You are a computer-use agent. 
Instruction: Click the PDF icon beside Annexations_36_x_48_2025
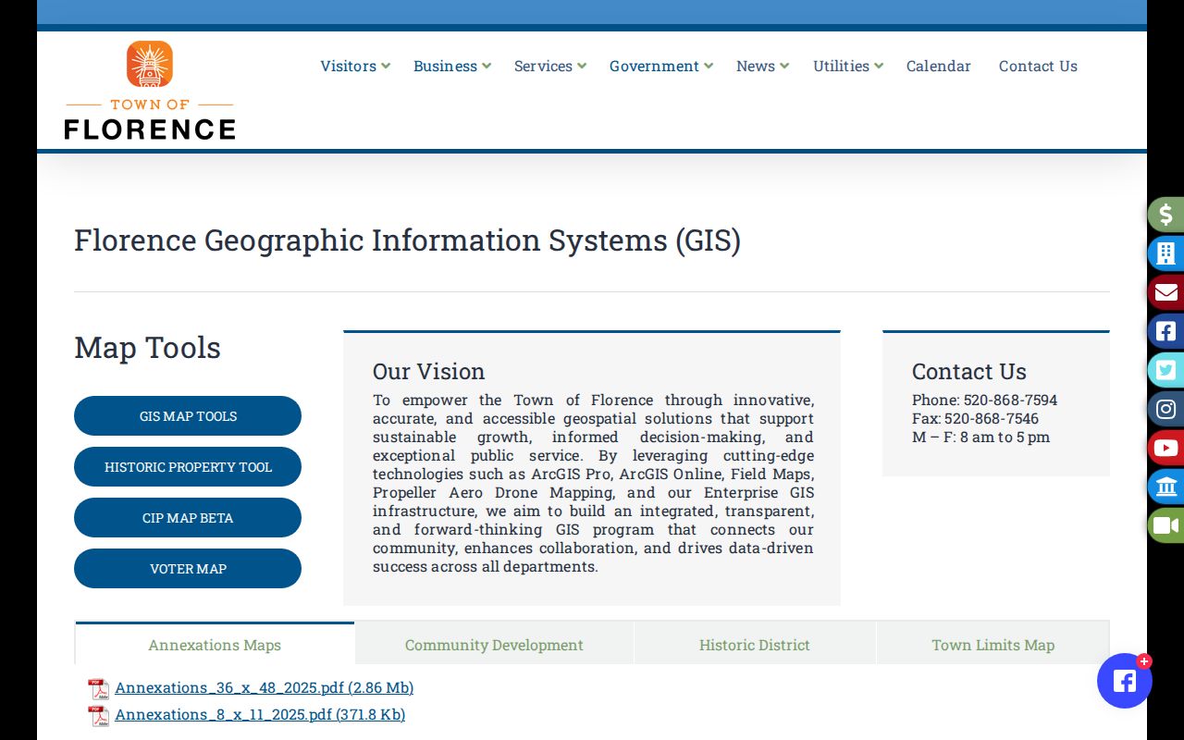[x=98, y=689]
